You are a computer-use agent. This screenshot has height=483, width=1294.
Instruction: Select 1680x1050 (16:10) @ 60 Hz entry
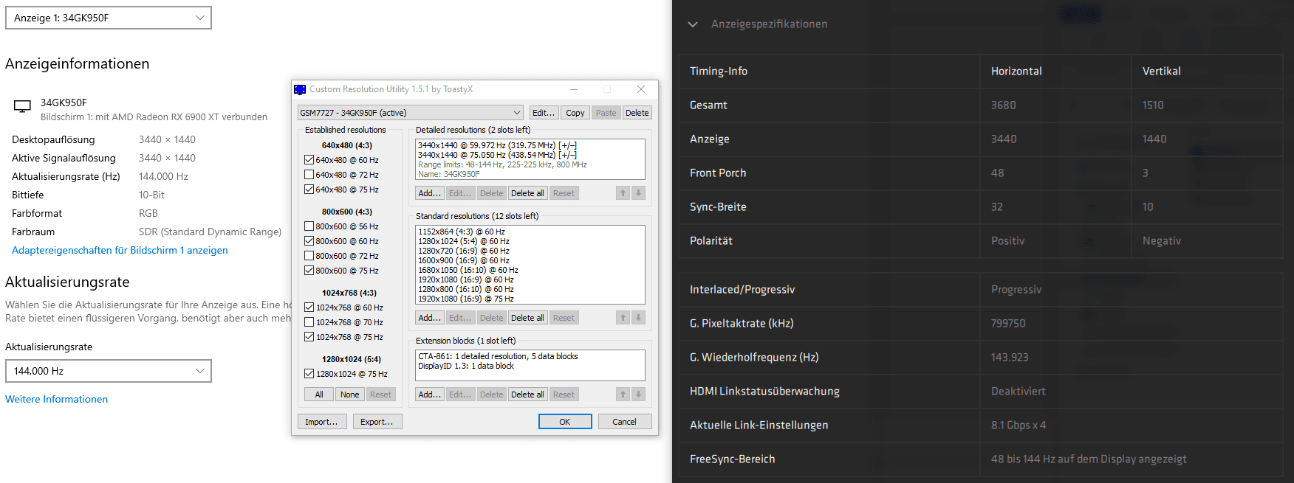[468, 270]
